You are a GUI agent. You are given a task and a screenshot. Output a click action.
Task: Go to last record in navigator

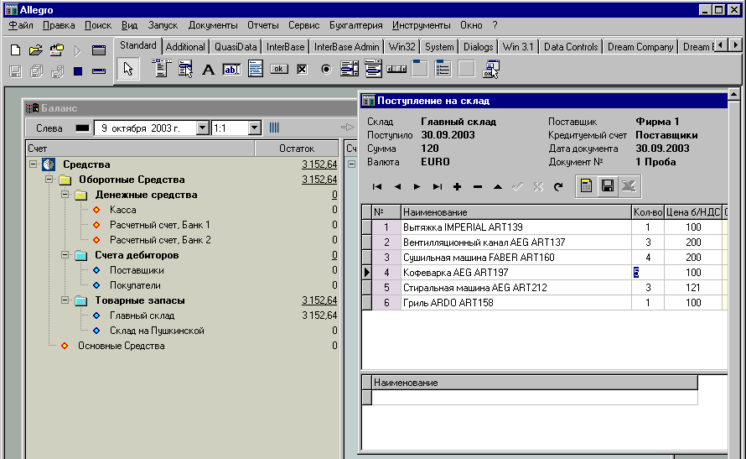point(438,186)
